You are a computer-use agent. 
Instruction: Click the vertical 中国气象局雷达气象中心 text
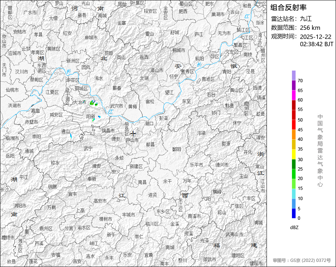coord(320,151)
